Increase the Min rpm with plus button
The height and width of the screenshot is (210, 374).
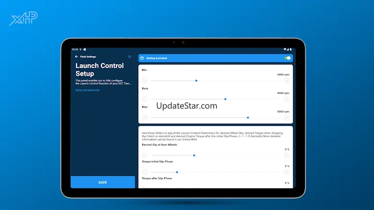[287, 81]
